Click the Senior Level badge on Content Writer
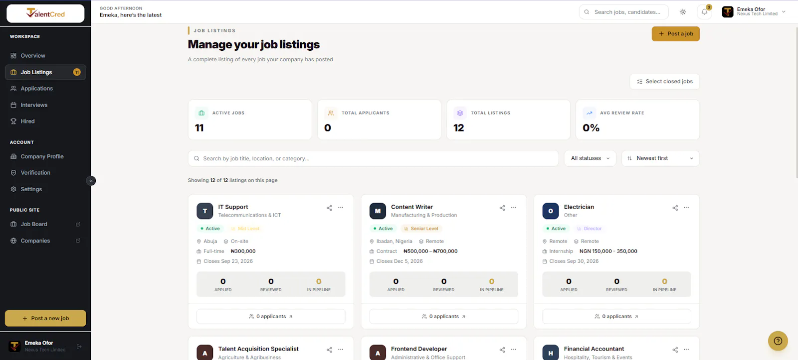The width and height of the screenshot is (798, 360). click(421, 229)
